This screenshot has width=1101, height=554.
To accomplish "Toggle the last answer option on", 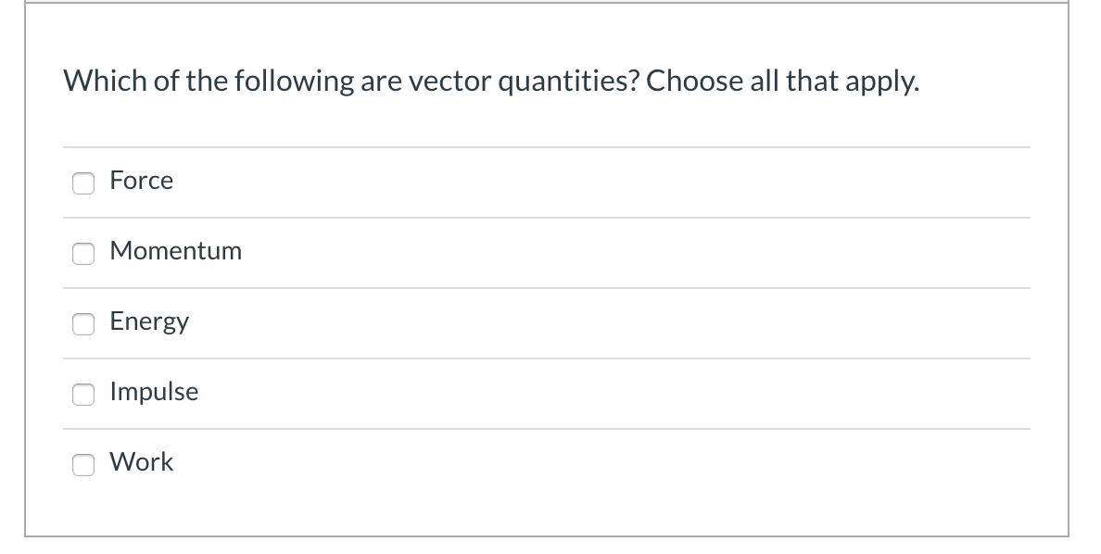I will (83, 465).
